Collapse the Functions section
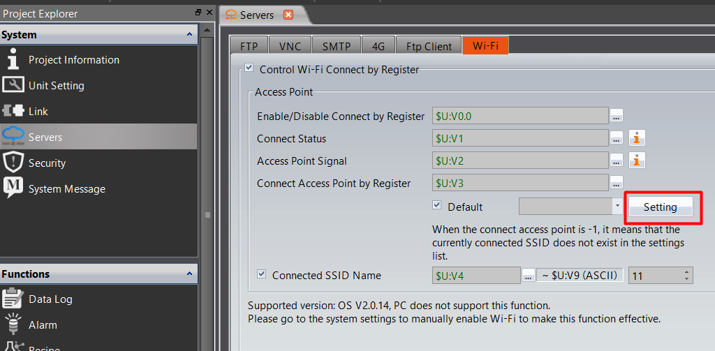Screen dimensions: 715x351 [189, 274]
